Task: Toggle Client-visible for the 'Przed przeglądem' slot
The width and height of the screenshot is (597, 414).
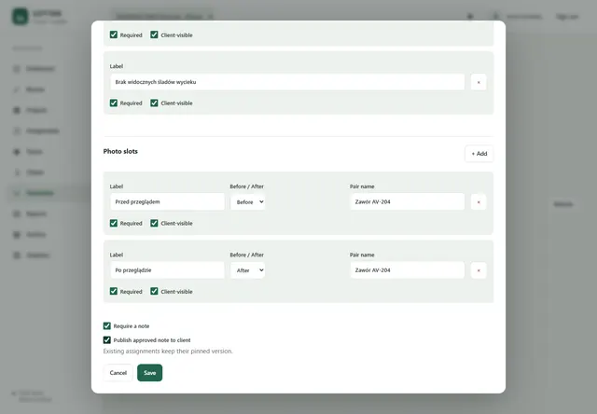Action: point(154,223)
